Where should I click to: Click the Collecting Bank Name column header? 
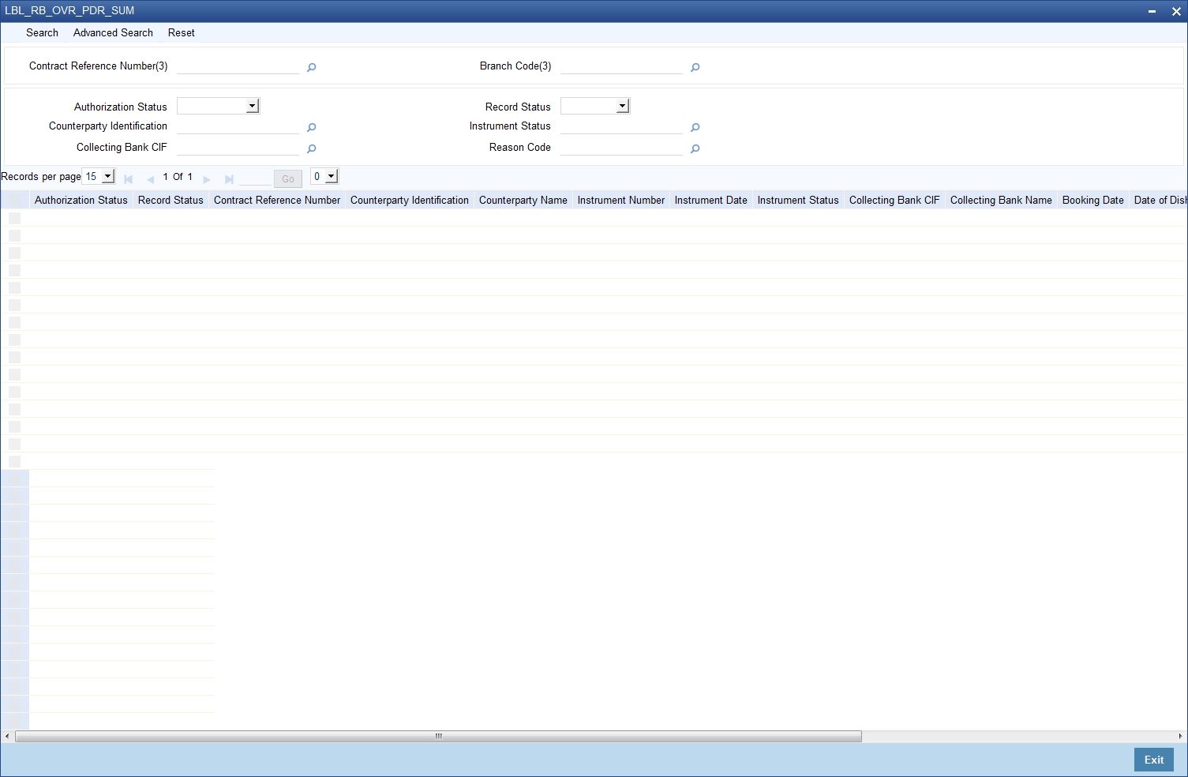1001,201
